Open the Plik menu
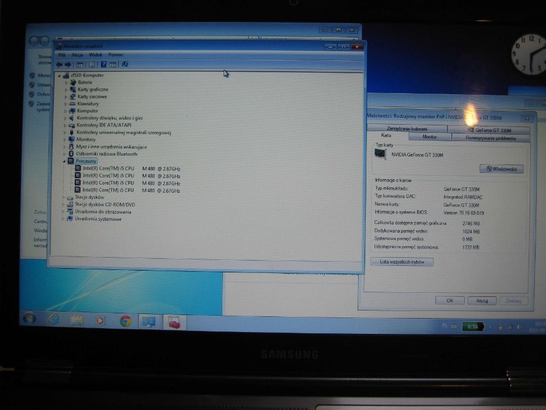The width and height of the screenshot is (546, 410). (x=62, y=55)
